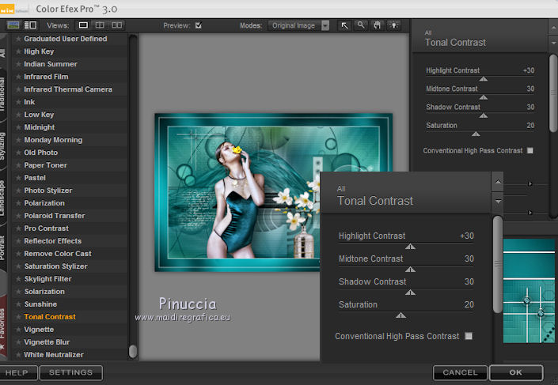The height and width of the screenshot is (385, 558).
Task: Toggle favorite star for Tonal Contrast
Action: 18,317
